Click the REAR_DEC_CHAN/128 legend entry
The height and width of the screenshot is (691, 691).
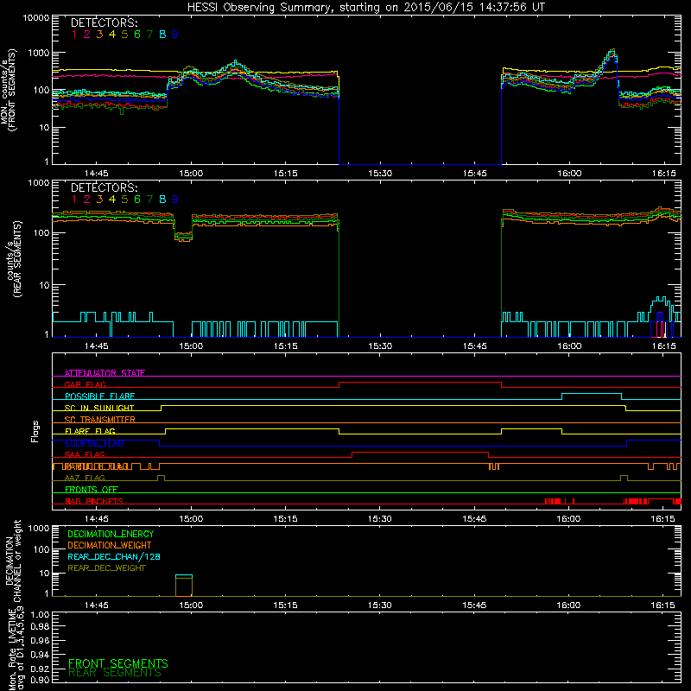point(114,556)
